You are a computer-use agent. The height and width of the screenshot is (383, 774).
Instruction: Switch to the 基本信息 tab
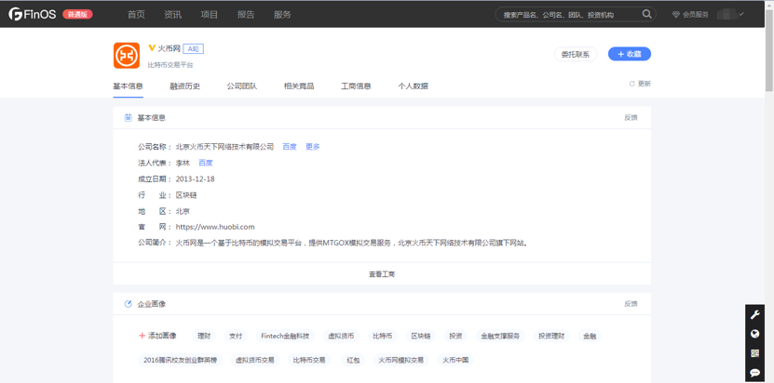(x=128, y=86)
